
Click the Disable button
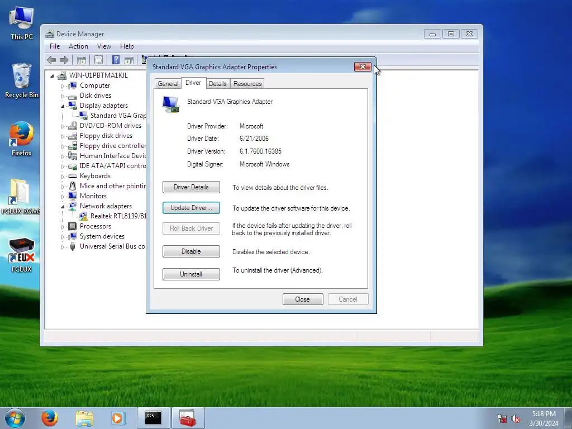point(191,251)
